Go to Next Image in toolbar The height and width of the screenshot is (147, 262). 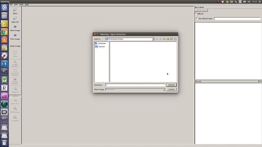click(15, 28)
